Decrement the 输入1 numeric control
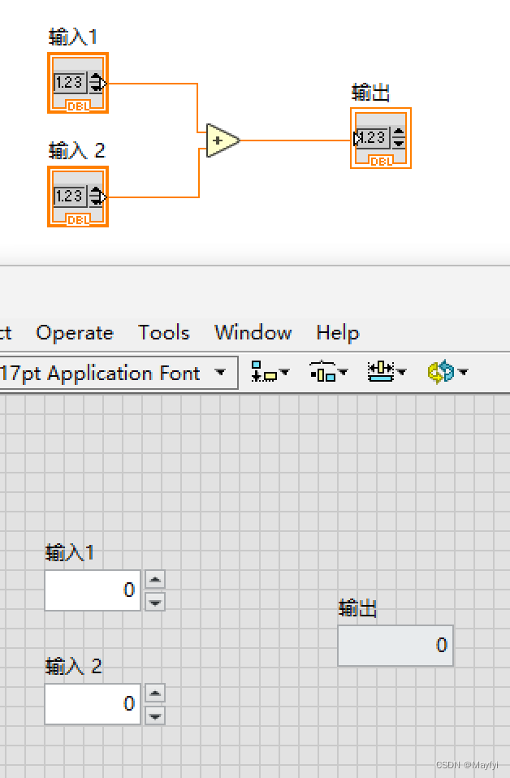The image size is (510, 778). point(155,603)
